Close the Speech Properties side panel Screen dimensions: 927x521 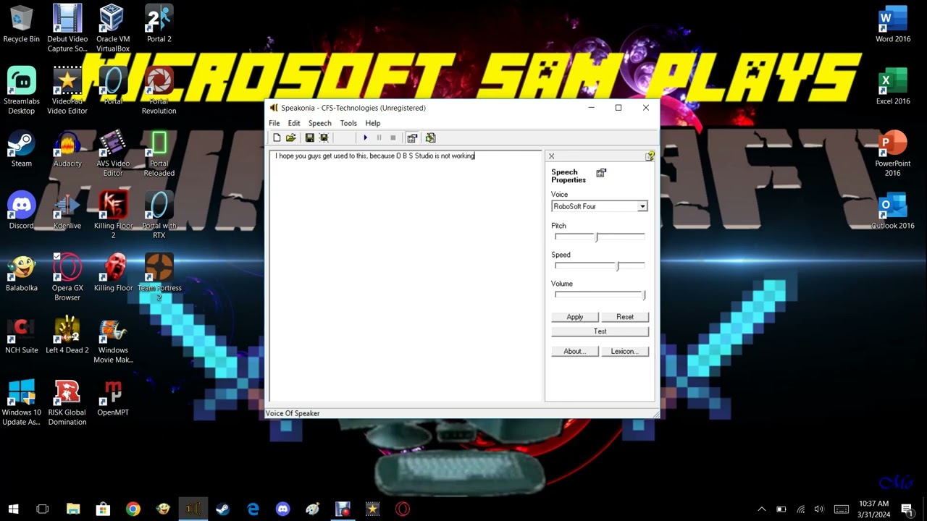(x=551, y=156)
